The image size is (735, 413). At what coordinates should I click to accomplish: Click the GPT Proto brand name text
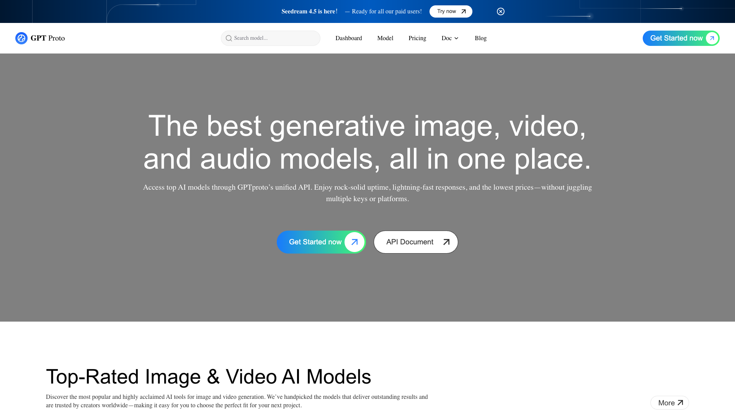coord(48,38)
